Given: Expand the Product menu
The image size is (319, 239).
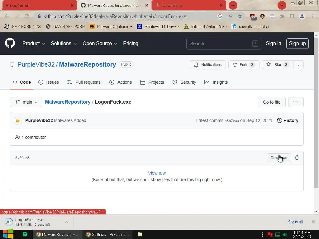Looking at the screenshot, I should tap(34, 43).
